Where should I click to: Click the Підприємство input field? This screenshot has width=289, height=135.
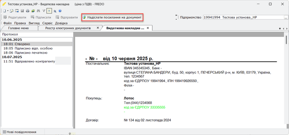[x=243, y=18]
